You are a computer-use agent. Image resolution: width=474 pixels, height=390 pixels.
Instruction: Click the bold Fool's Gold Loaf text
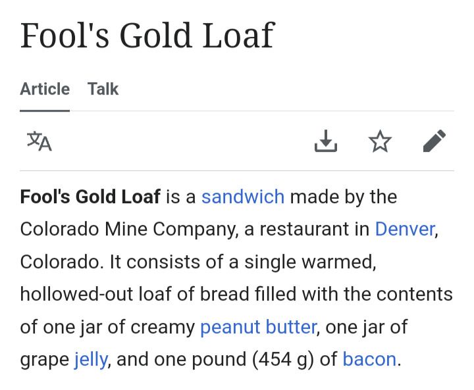[x=90, y=197]
